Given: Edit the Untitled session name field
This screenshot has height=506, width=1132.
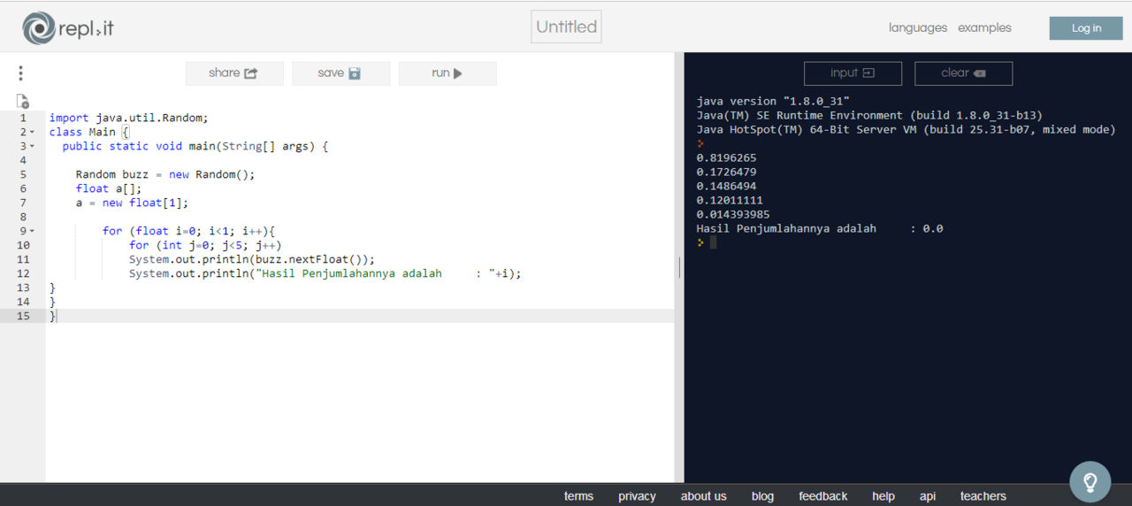Looking at the screenshot, I should coord(566,27).
